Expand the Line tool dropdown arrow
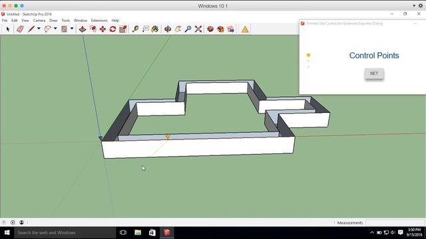 point(39,29)
